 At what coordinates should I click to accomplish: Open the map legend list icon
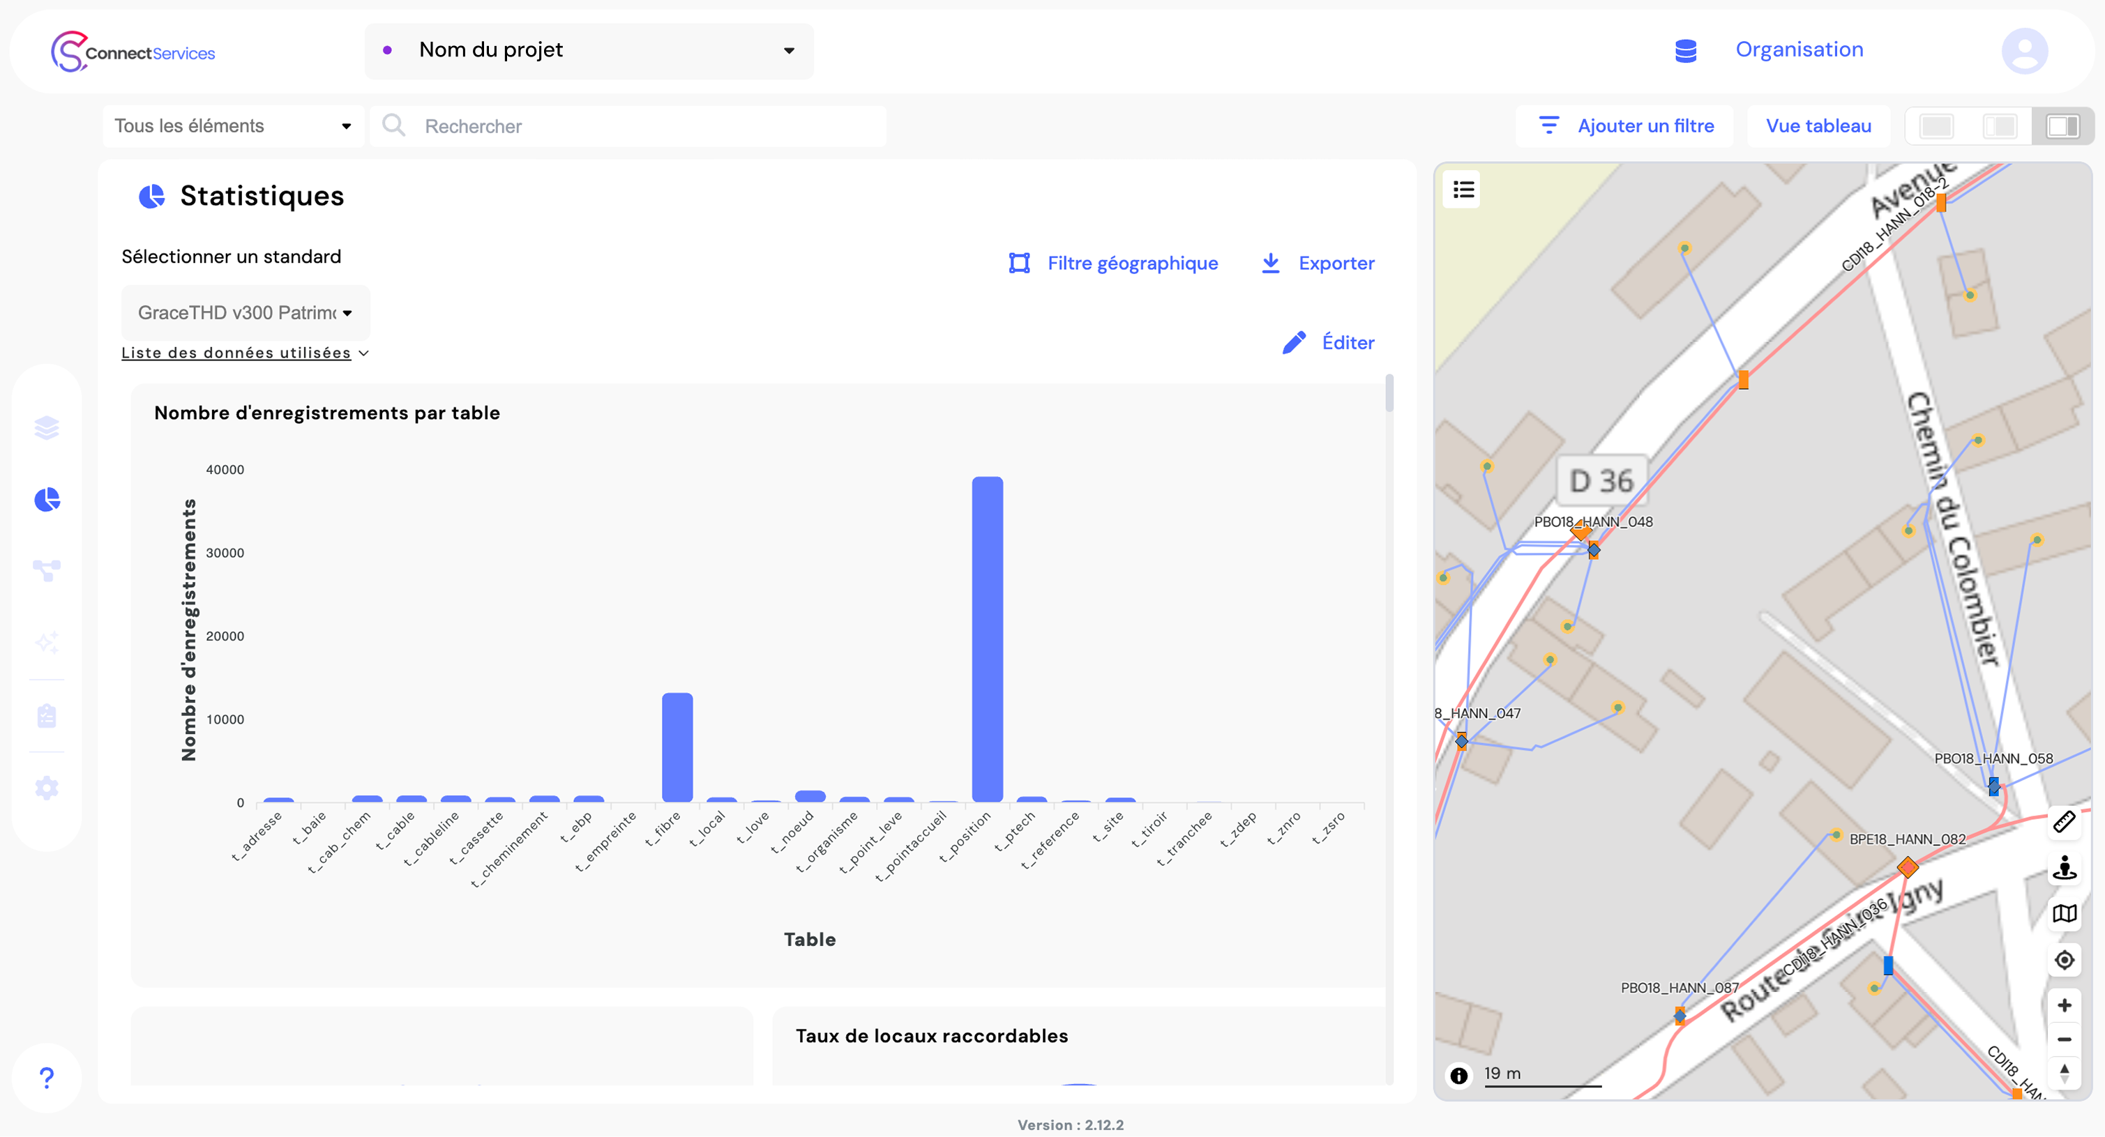coord(1463,190)
